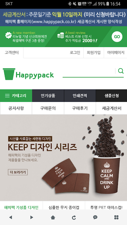This screenshot has width=127, height=225.
Task: Select the 투명 PET 아이스컵 tab
Action: coord(106,207)
